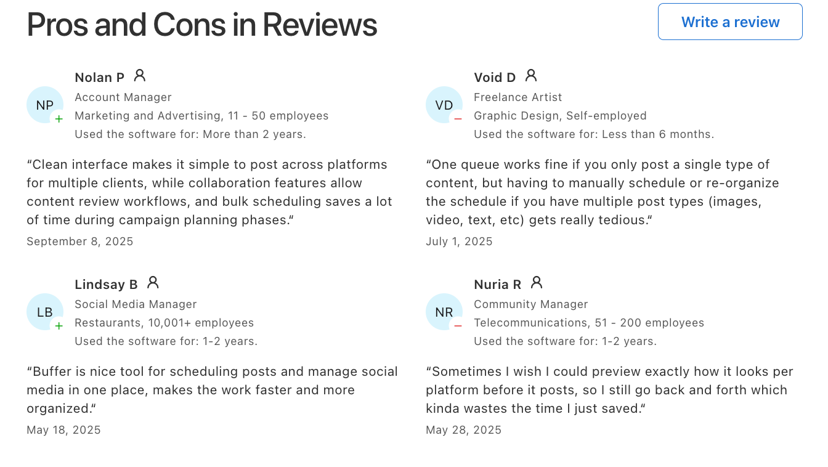Viewport: 828px width, 467px height.
Task: Select the NP avatar badge
Action: point(44,105)
